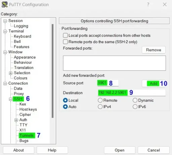Expand the Selection tree node

click(10, 73)
